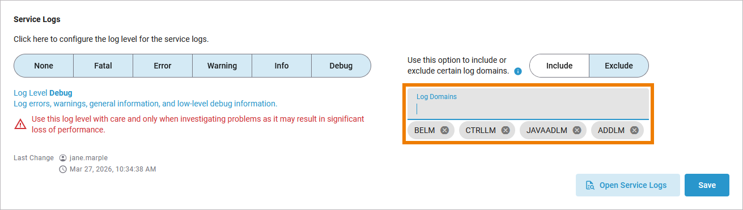Viewport: 743px width, 210px height.
Task: Focus the Log Domains input field
Action: pos(528,104)
